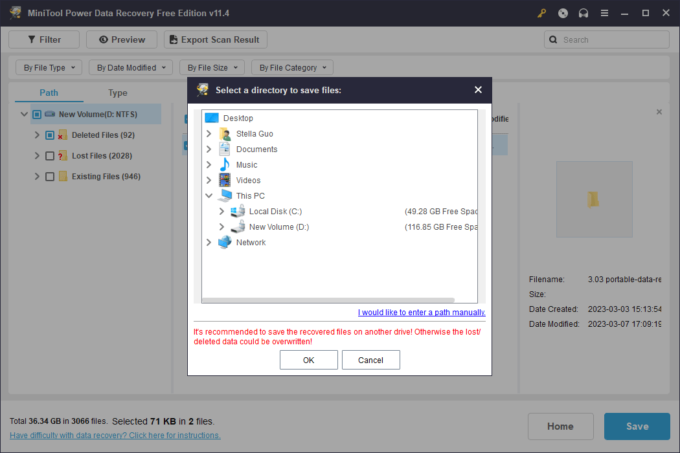Check the Existing Files (946) checkbox
This screenshot has height=453, width=680.
point(50,177)
